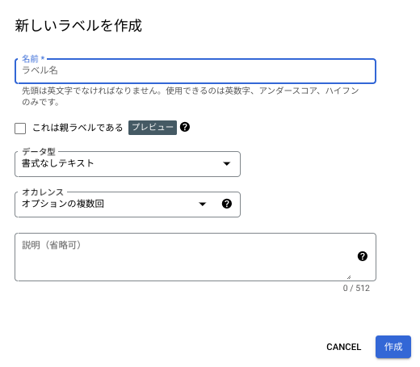The height and width of the screenshot is (367, 420).
Task: Click into the 説明（省略可） text area
Action: (x=195, y=257)
